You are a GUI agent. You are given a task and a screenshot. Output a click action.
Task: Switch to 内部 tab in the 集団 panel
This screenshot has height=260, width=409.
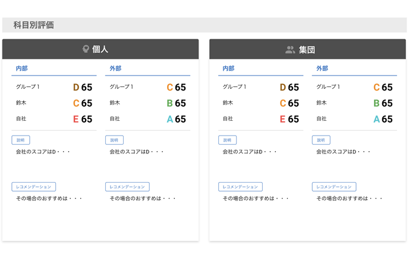coord(228,69)
